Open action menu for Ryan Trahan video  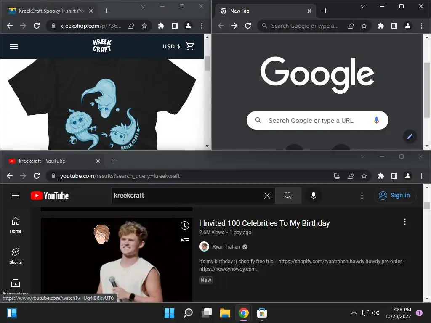coord(404,222)
